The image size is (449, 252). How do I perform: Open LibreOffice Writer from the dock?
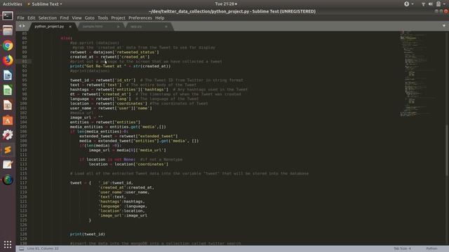point(8,76)
